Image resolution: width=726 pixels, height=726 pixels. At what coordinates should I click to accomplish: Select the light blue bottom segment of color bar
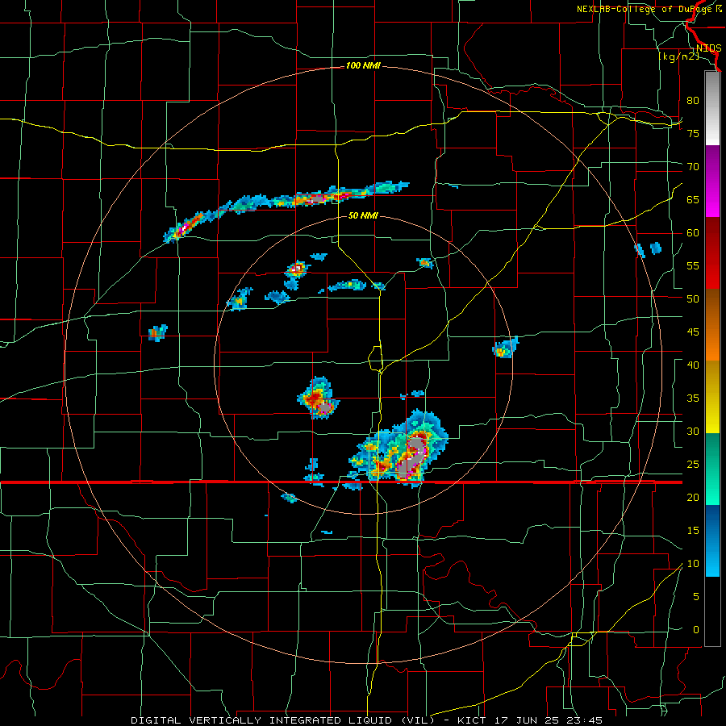click(x=712, y=540)
